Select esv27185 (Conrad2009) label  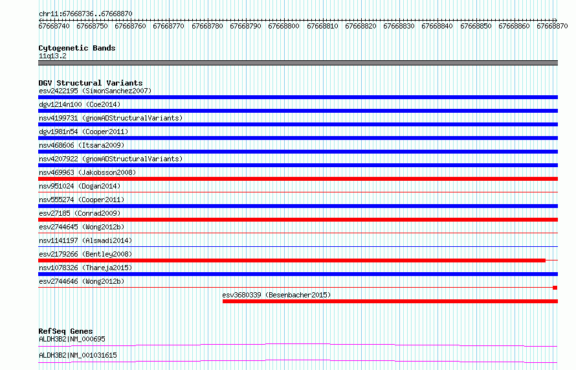tap(80, 213)
